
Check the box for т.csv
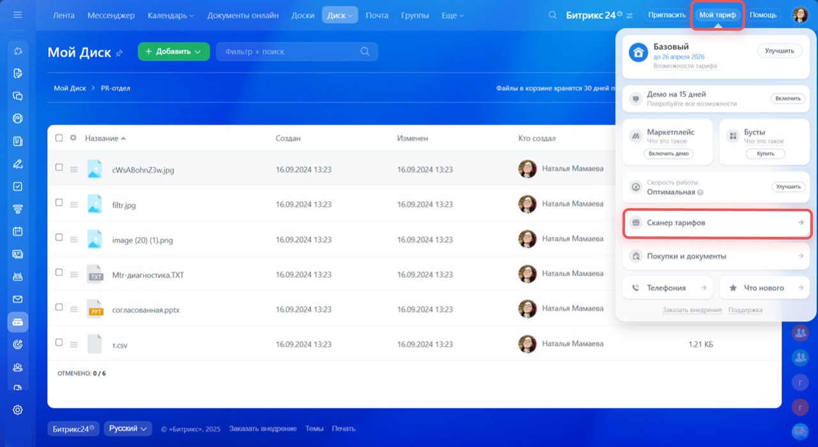point(59,342)
